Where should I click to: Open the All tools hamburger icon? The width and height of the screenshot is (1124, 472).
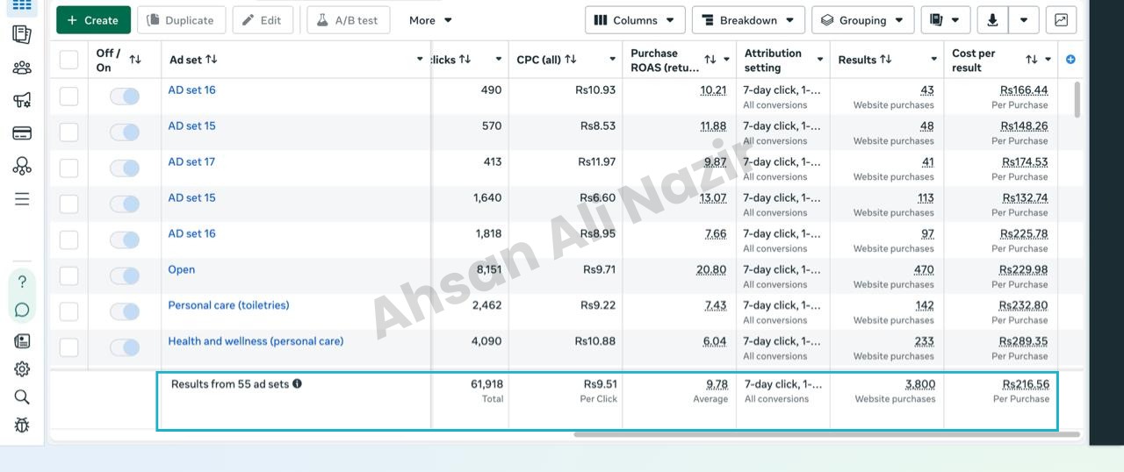click(x=22, y=199)
